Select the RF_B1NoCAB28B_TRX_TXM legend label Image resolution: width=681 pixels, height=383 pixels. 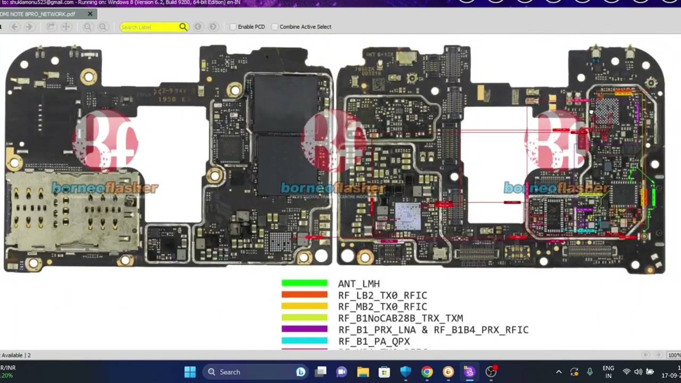click(401, 319)
